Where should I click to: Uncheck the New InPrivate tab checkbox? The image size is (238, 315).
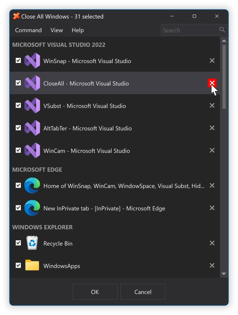[x=18, y=208]
